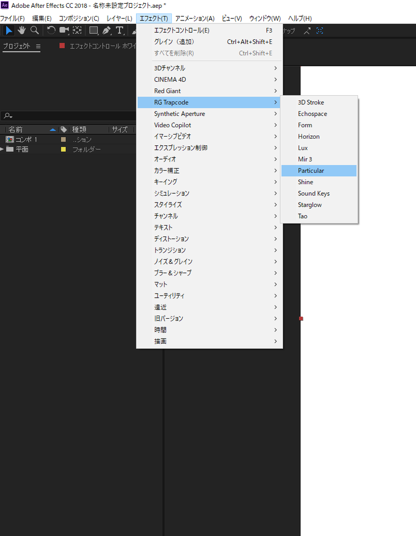Select the Rectangle shape tool
This screenshot has height=536, width=416.
pos(93,30)
